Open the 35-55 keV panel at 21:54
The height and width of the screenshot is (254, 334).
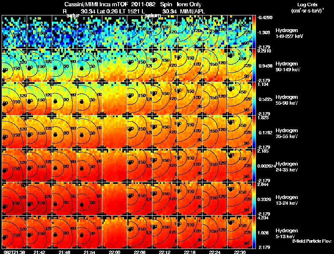(x=90, y=132)
